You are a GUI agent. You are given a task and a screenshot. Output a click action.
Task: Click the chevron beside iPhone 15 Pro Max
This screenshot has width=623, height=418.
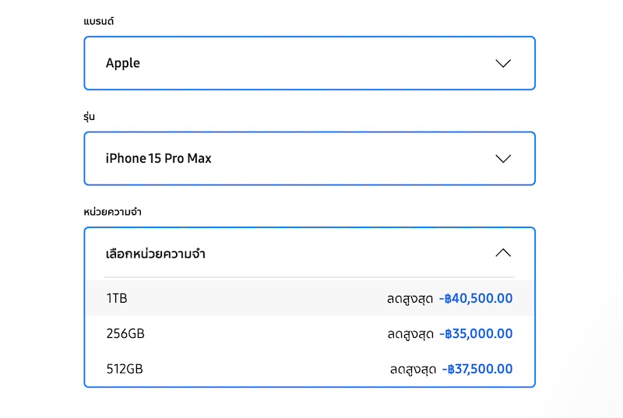[503, 159]
